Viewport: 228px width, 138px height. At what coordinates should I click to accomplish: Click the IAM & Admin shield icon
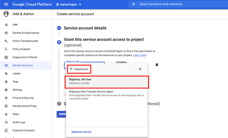pos(6,14)
